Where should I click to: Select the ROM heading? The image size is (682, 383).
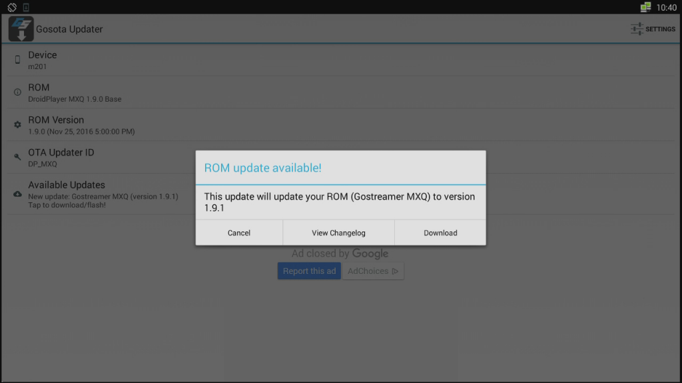click(39, 88)
